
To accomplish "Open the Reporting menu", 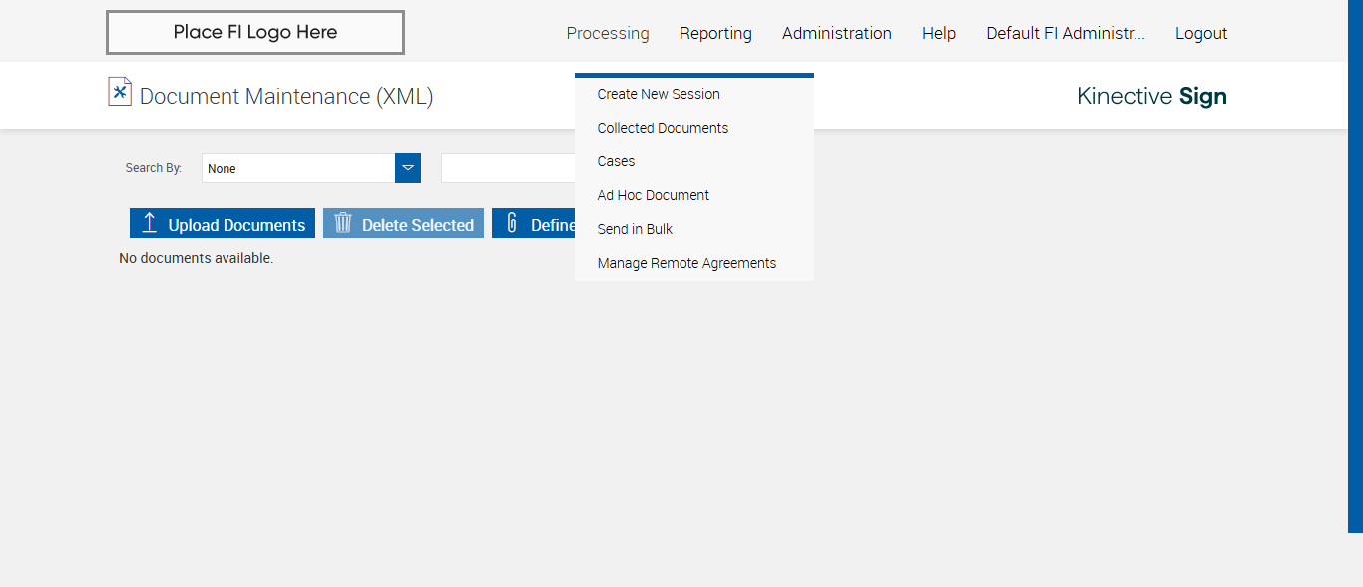I will coord(715,33).
